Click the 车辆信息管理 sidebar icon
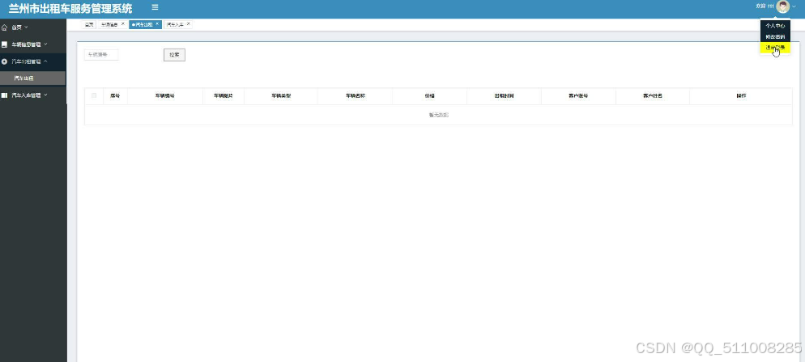Image resolution: width=805 pixels, height=362 pixels. pos(5,44)
